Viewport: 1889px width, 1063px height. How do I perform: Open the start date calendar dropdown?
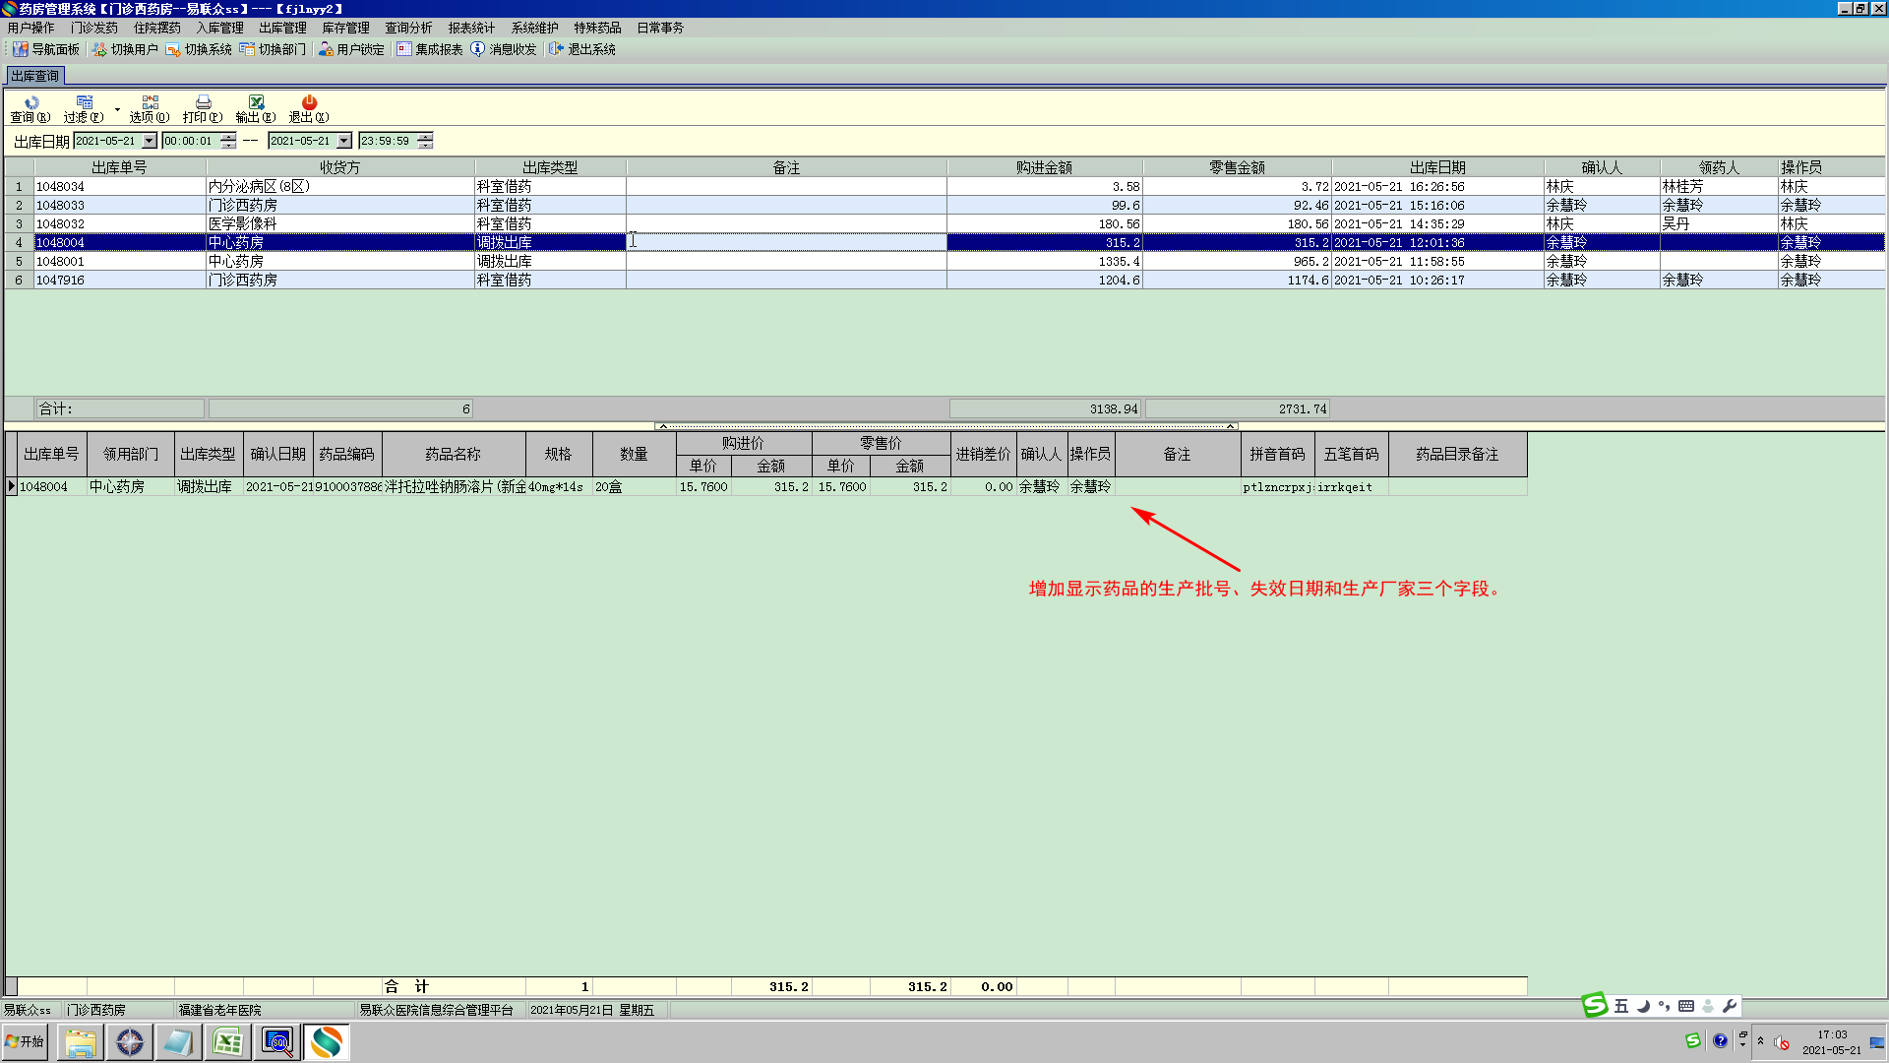point(150,141)
